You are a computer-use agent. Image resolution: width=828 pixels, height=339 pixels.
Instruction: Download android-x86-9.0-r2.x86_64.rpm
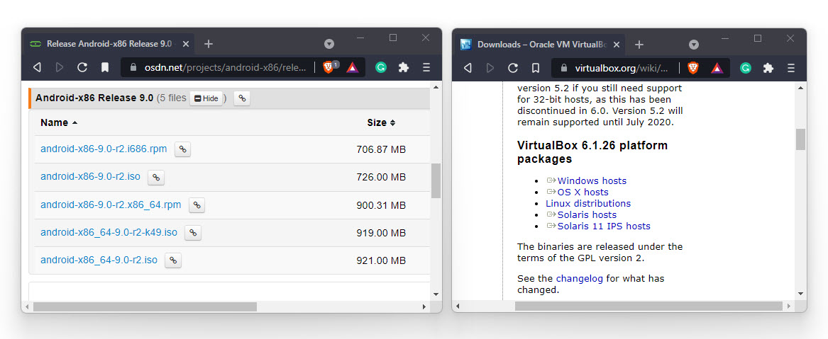(111, 205)
